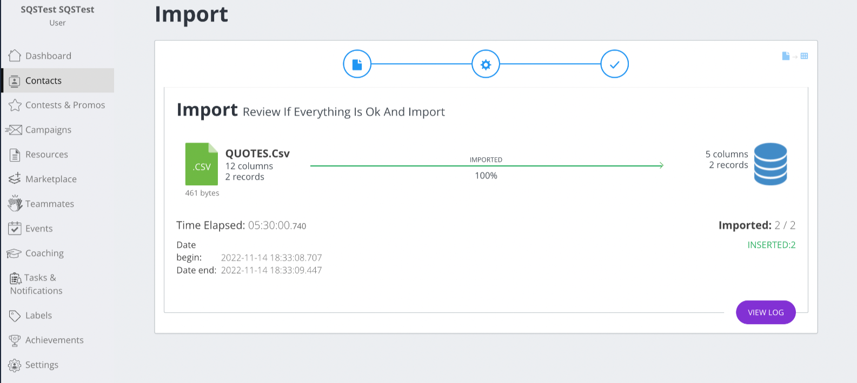The height and width of the screenshot is (383, 857).
Task: Click the Dashboard house icon
Action: pyautogui.click(x=15, y=56)
